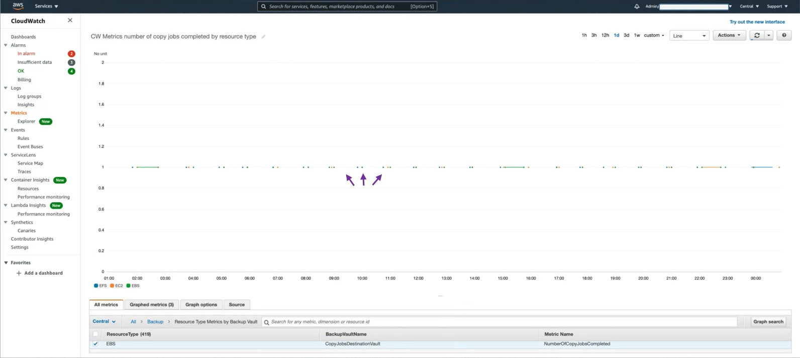Refresh the graph with the refresh icon

coord(757,35)
